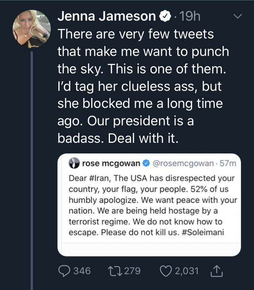Click the 57m quoted tweet timestamp
The image size is (254, 290).
click(x=228, y=163)
